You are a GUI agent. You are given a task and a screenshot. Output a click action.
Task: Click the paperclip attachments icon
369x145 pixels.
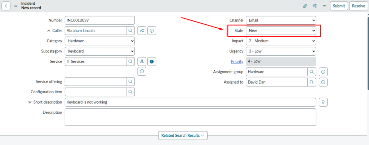pos(304,6)
